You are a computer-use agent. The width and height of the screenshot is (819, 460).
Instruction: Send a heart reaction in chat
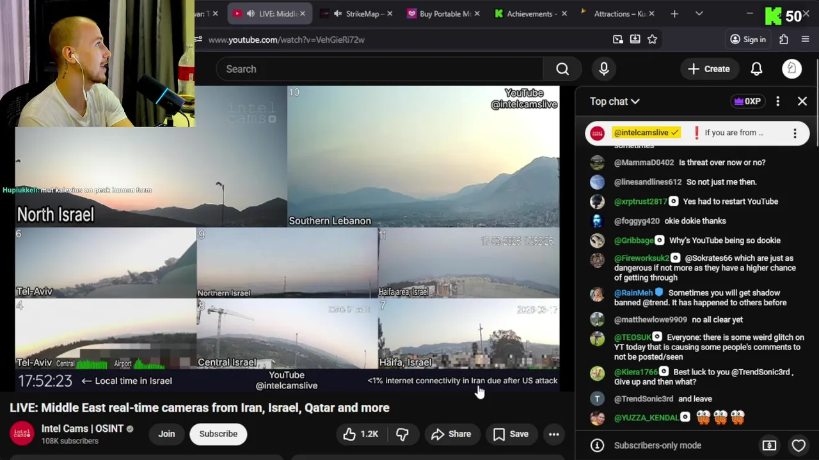tap(799, 445)
